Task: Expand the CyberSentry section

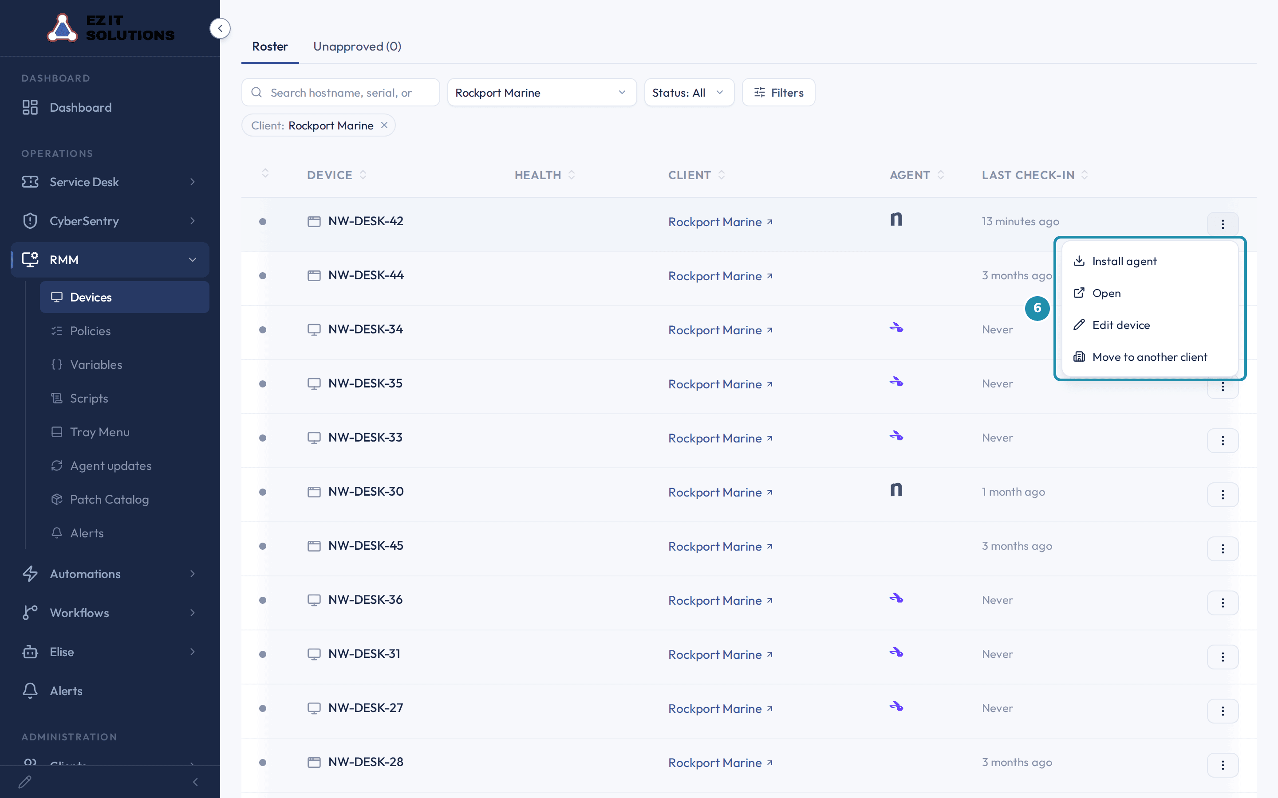Action: (193, 221)
